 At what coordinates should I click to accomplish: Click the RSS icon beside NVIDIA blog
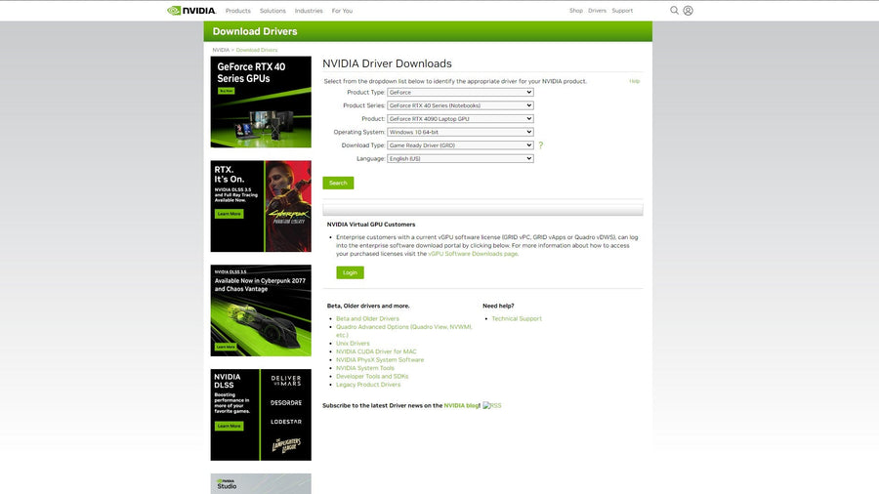click(x=492, y=405)
